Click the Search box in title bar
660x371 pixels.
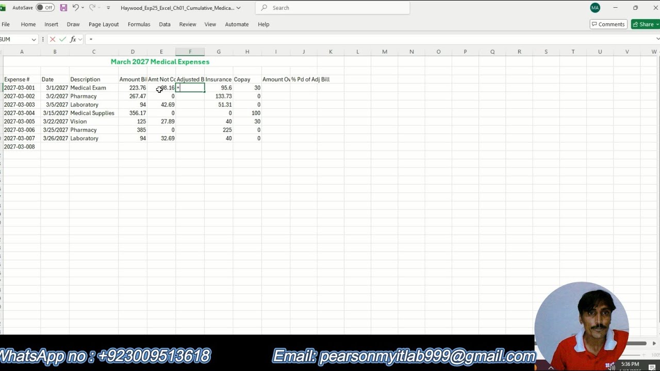[333, 8]
